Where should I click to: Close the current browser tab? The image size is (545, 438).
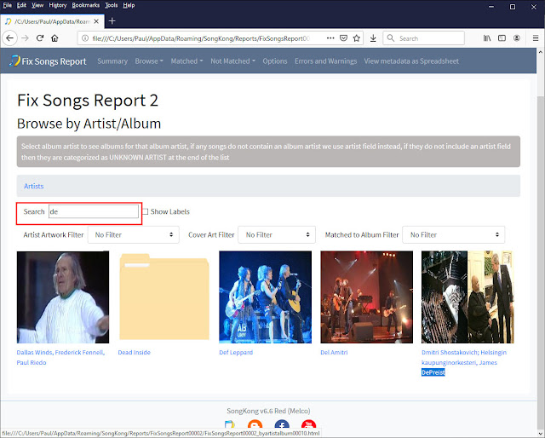96,21
